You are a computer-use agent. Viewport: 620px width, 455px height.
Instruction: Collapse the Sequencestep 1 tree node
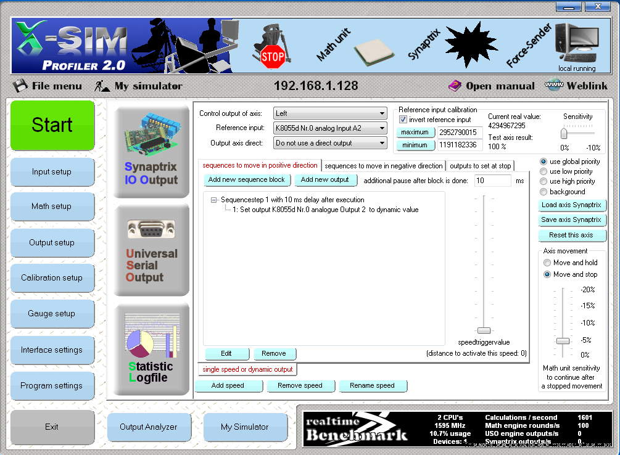(x=213, y=200)
